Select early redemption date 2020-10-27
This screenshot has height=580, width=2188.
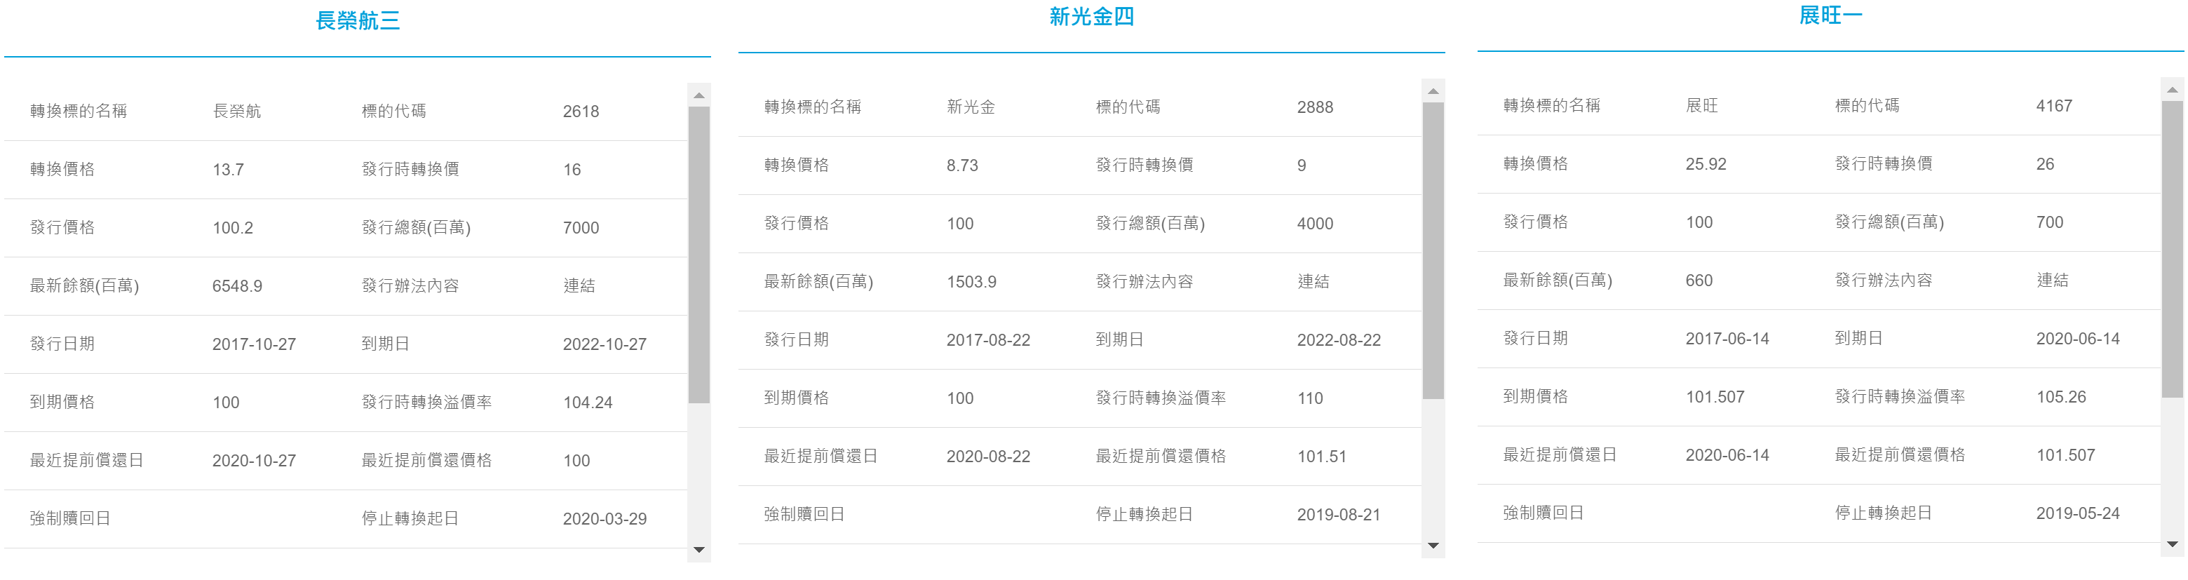point(254,460)
